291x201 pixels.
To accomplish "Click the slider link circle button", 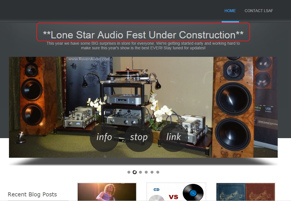I will pos(173,137).
